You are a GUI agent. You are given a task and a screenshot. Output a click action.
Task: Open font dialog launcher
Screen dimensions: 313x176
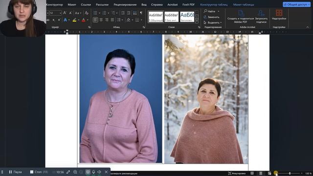(89, 27)
